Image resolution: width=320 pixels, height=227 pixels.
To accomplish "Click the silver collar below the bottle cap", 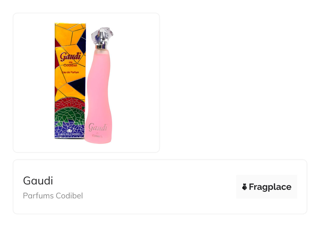I will coord(102,47).
